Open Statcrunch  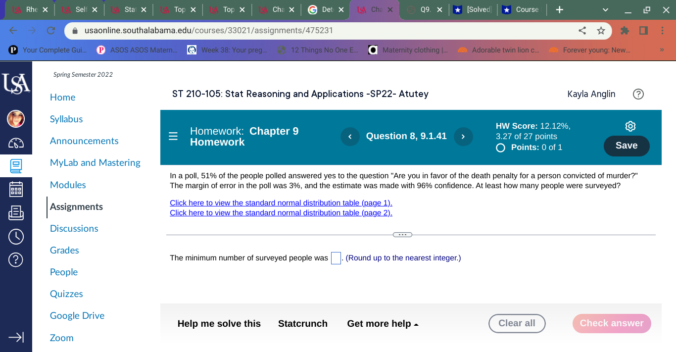pyautogui.click(x=303, y=324)
